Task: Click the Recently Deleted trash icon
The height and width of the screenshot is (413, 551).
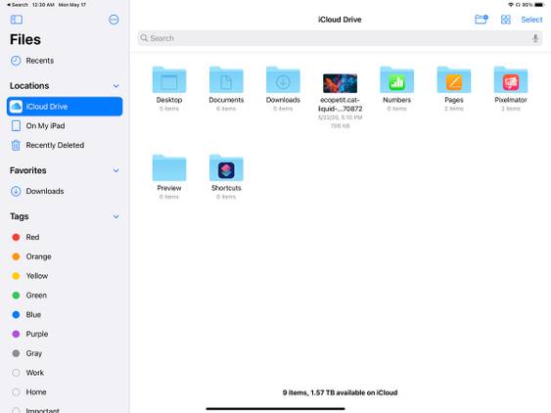Action: point(16,145)
